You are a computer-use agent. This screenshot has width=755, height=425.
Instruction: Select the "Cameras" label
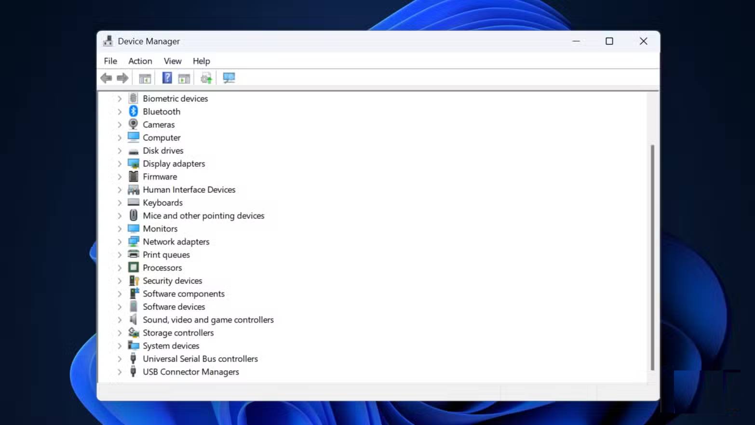[x=159, y=125]
